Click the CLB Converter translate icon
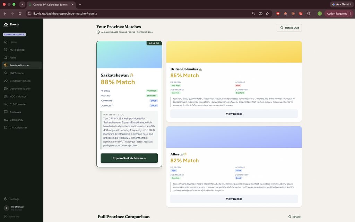Viewport: 355px width, 222px height. click(x=6, y=104)
